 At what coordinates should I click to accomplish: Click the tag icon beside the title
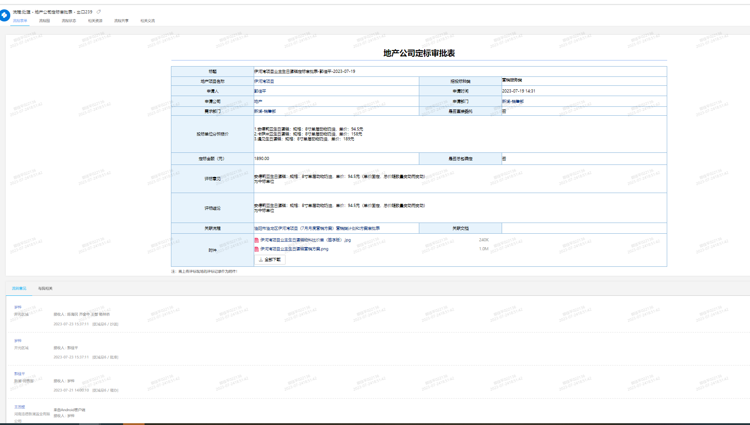(x=99, y=12)
